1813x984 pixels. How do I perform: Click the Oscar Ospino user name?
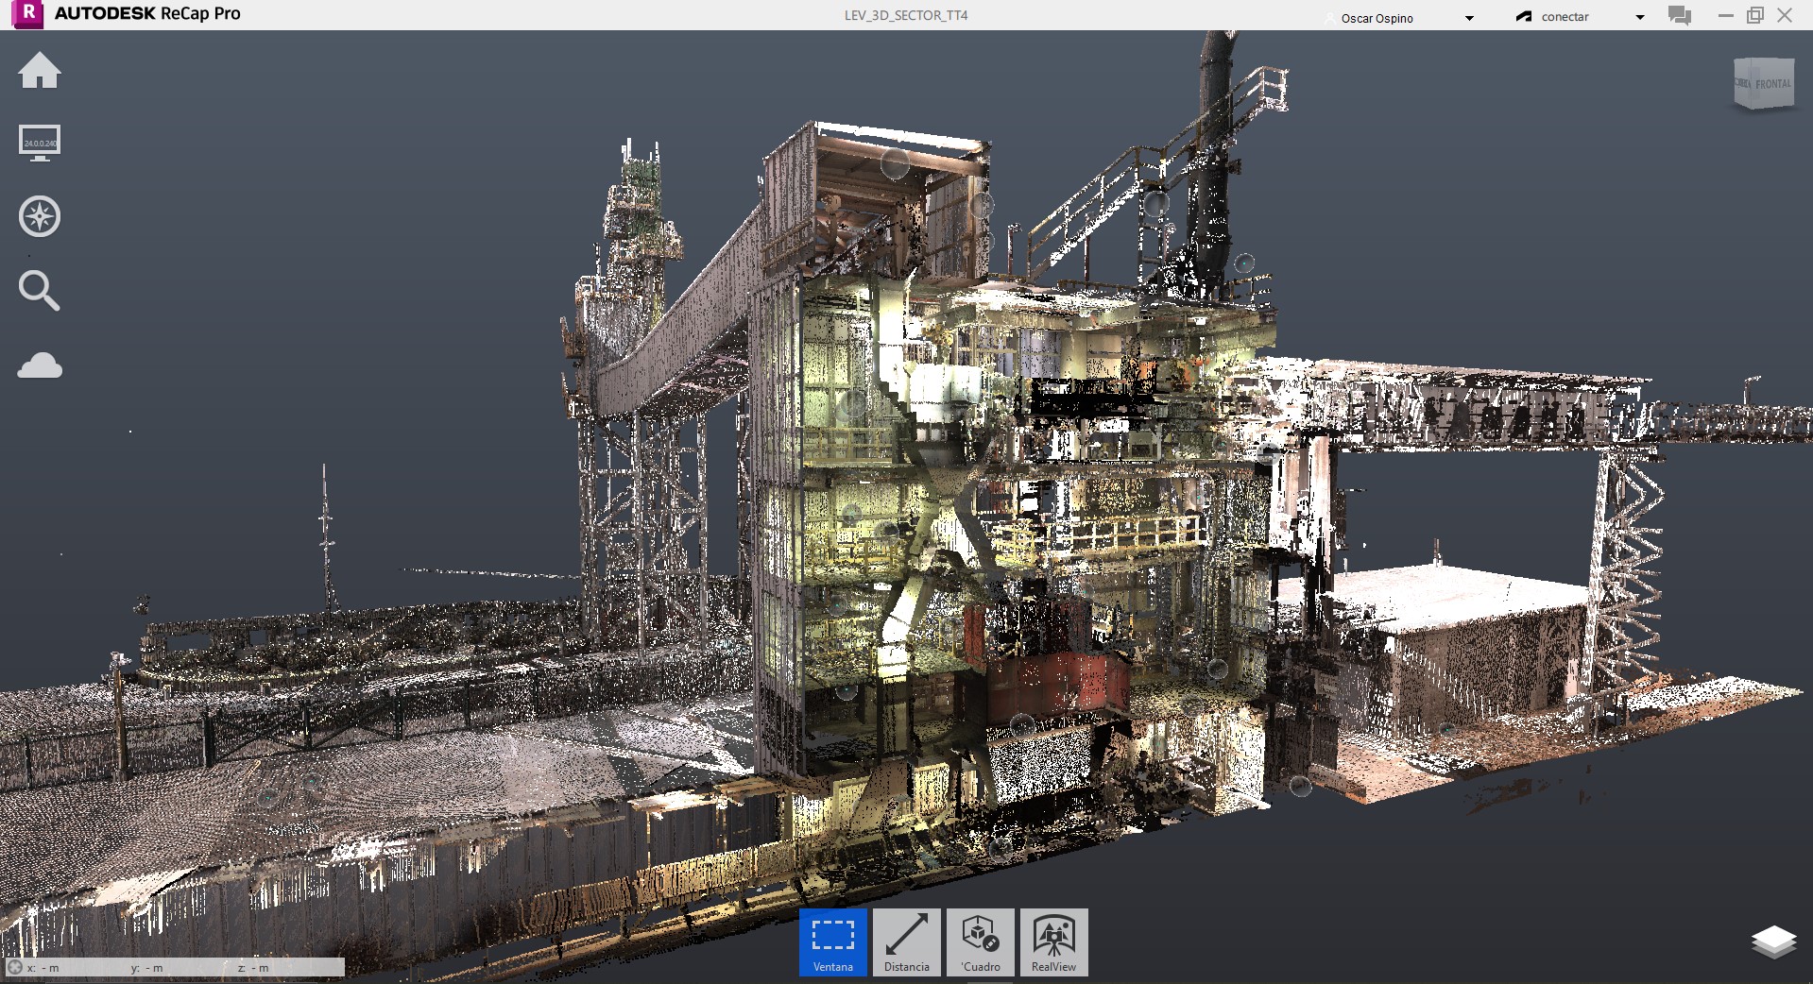coord(1377,18)
